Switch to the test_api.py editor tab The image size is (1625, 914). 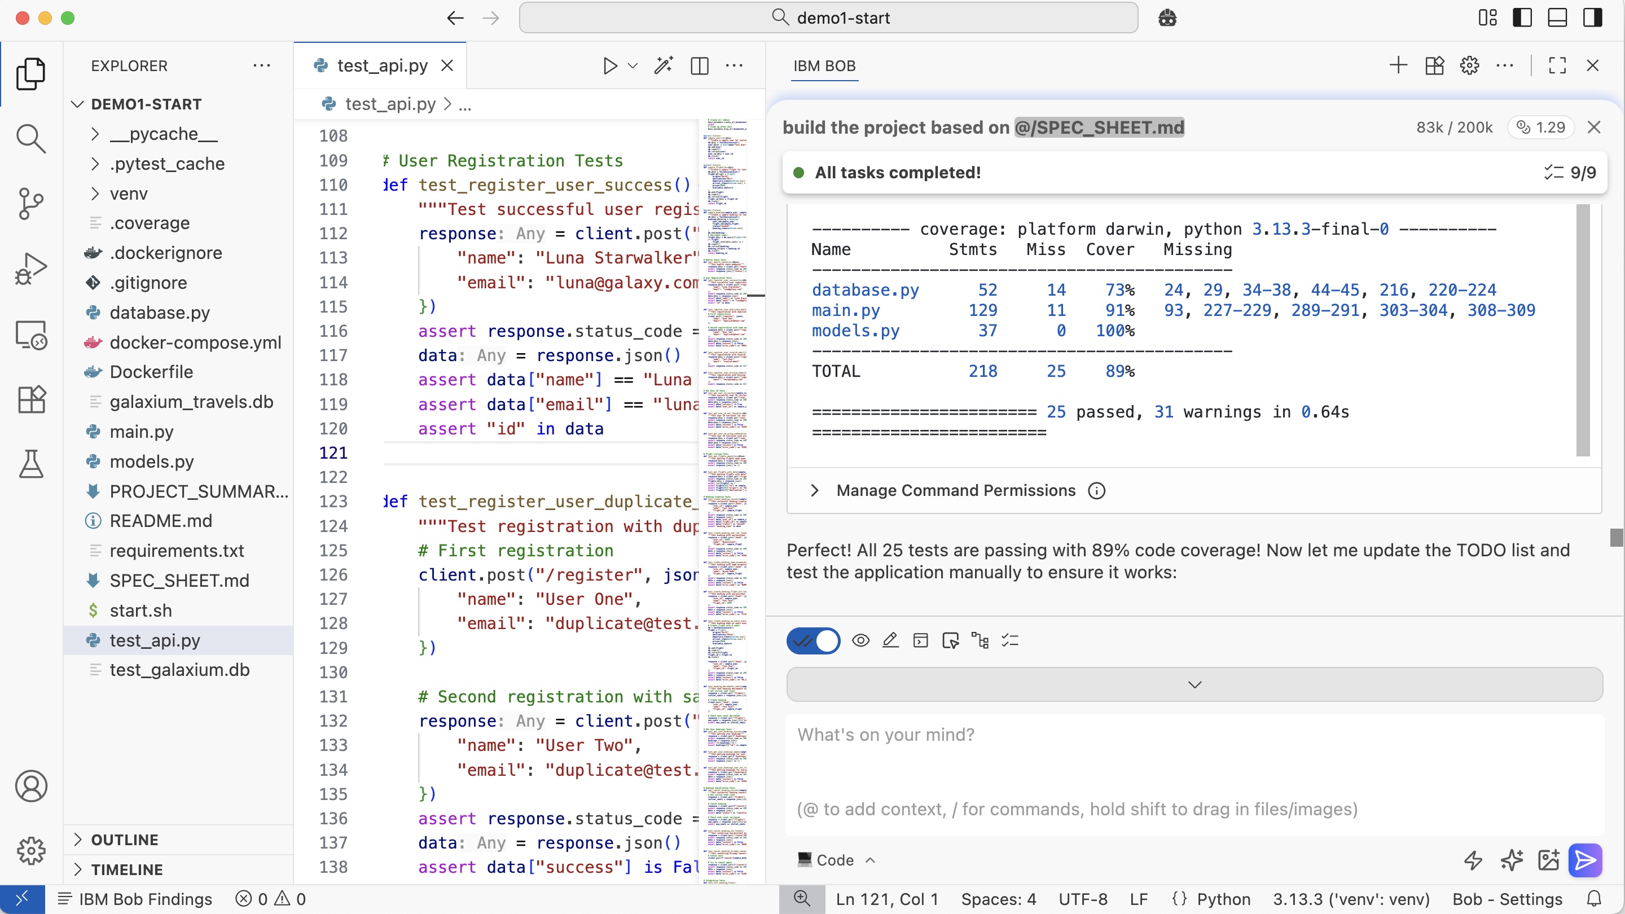point(381,65)
